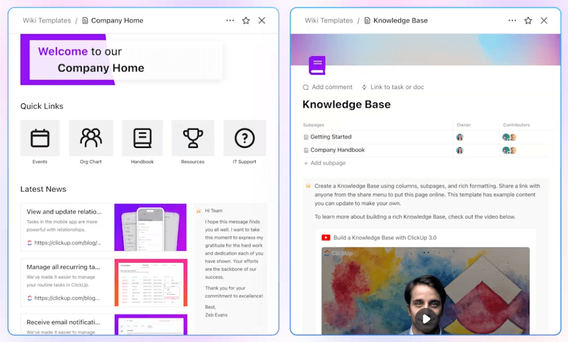Screen dimensions: 568x342
Task: Click the Subpages column header
Action: 313,125
